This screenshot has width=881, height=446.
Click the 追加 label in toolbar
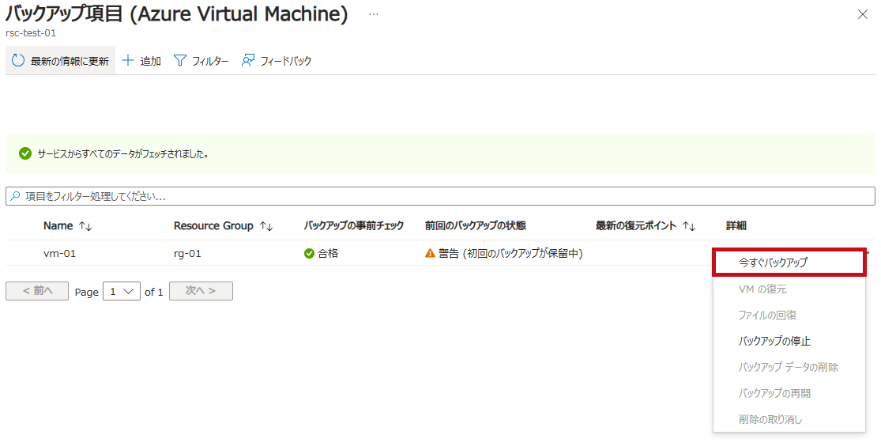click(x=151, y=61)
